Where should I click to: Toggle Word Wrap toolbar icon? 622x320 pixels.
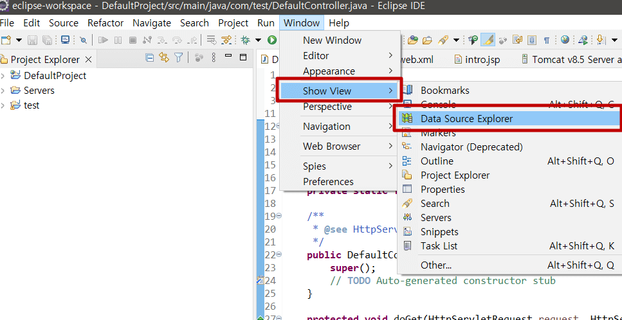pyautogui.click(x=517, y=40)
